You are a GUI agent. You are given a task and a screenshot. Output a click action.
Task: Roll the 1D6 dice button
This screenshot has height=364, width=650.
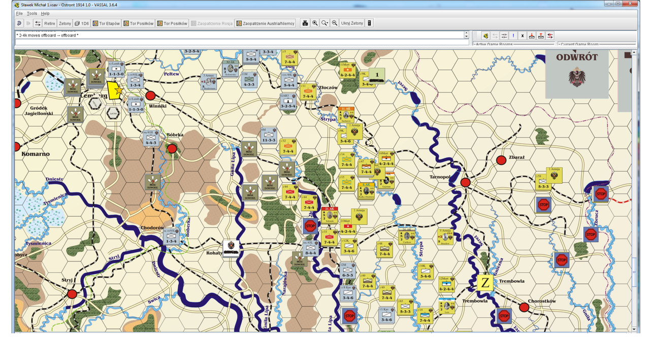(82, 23)
